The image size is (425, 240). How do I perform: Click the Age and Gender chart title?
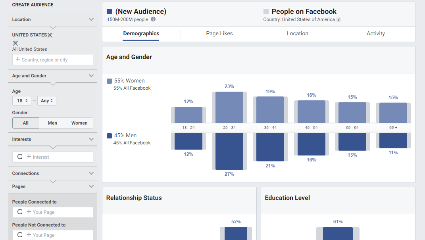click(129, 57)
